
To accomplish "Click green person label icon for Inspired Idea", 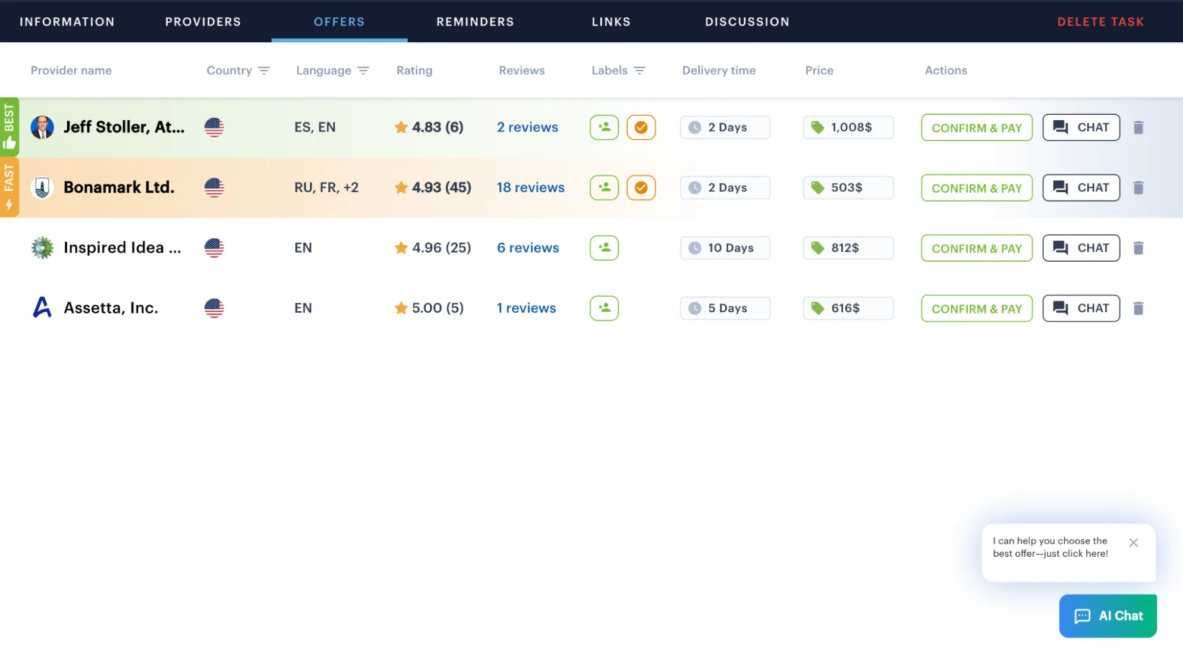I will (604, 248).
